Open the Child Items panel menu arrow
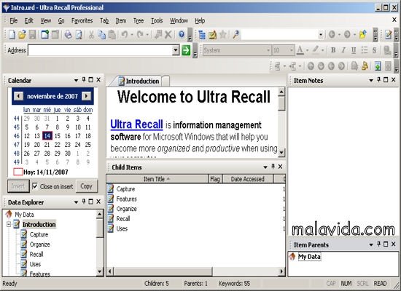 click(265, 167)
